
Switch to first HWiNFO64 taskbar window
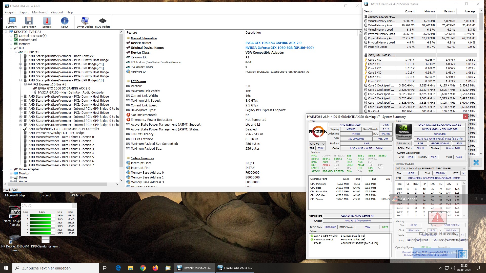(x=194, y=268)
